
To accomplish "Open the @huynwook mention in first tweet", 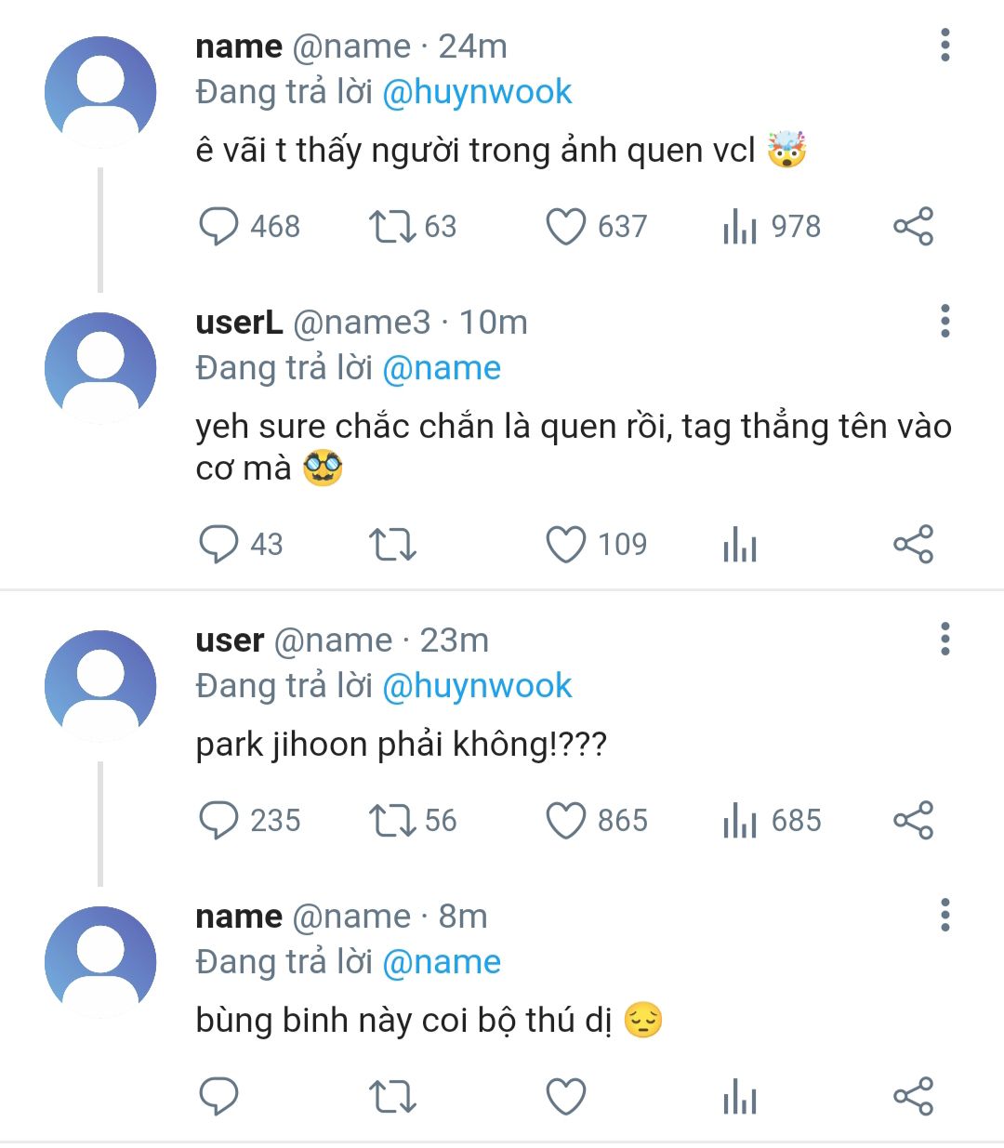I will 477,92.
